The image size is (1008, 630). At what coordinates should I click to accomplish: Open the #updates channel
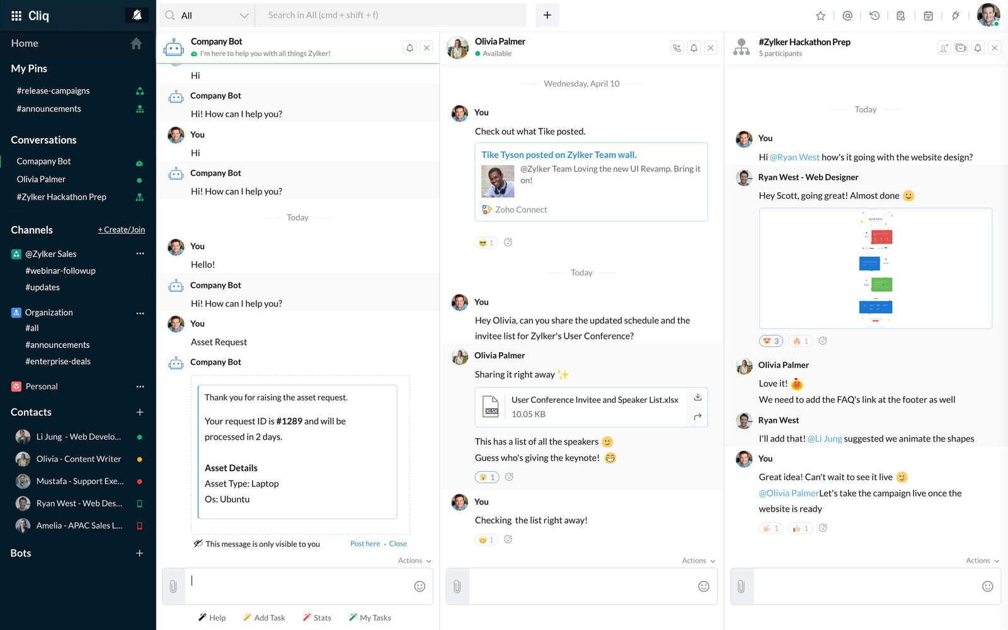(x=42, y=287)
